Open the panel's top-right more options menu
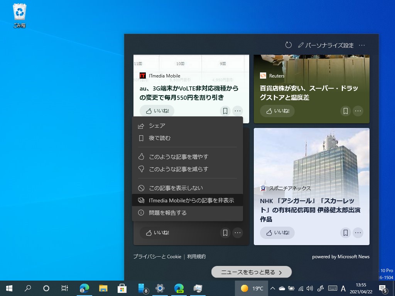 (361, 45)
